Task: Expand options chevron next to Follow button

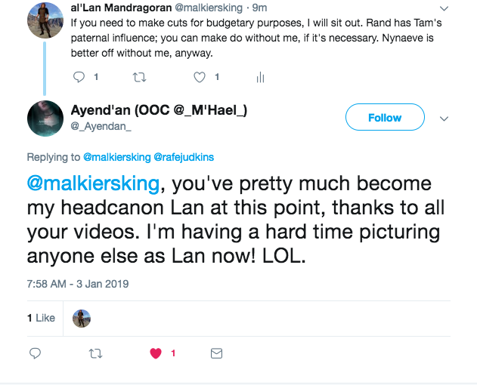Action: pos(444,119)
